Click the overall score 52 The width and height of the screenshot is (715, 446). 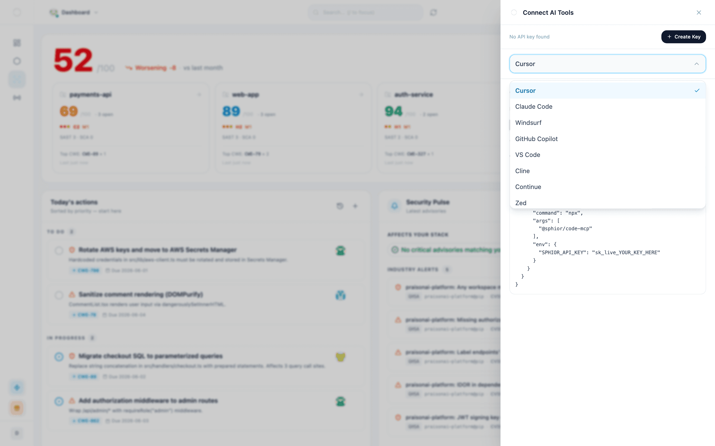click(x=73, y=60)
